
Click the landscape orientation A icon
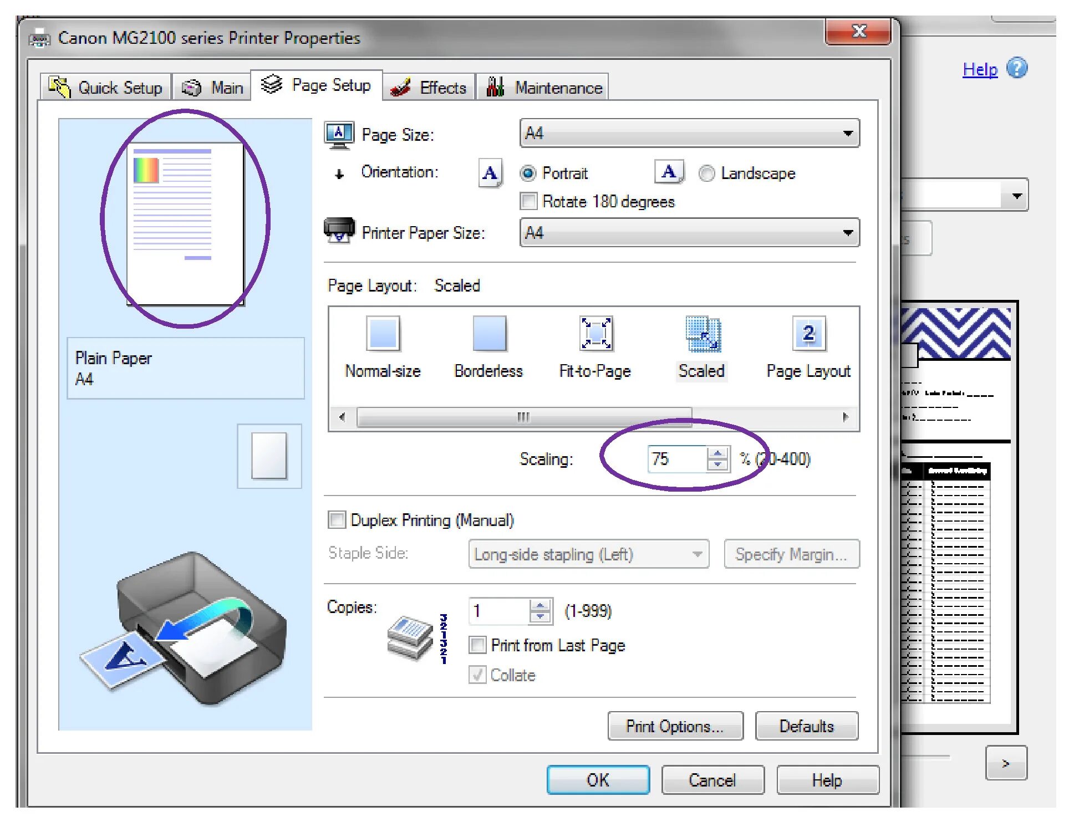669,172
